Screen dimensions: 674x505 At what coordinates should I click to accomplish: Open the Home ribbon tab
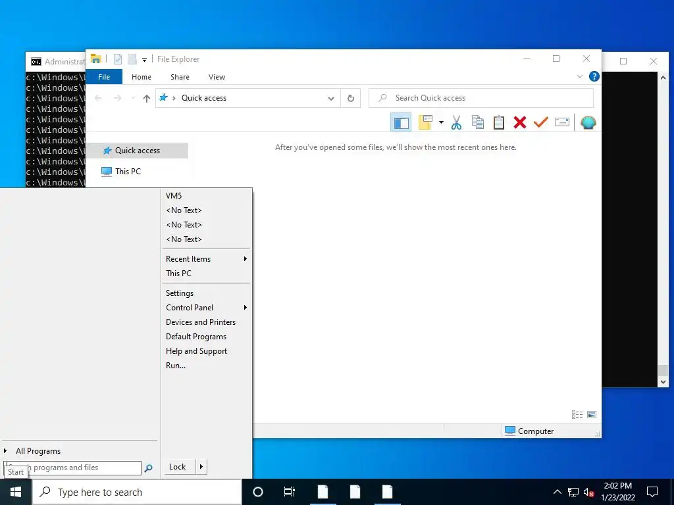[142, 77]
